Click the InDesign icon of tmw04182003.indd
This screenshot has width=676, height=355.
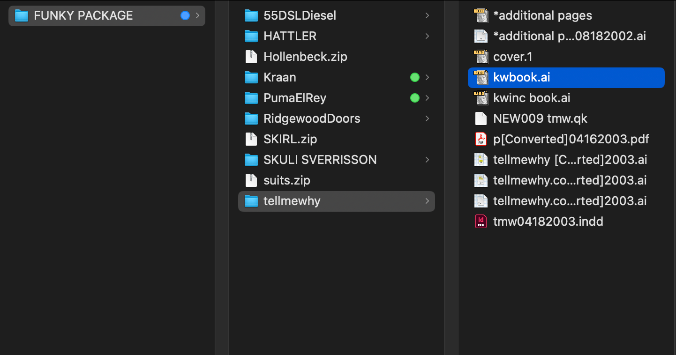click(x=481, y=222)
